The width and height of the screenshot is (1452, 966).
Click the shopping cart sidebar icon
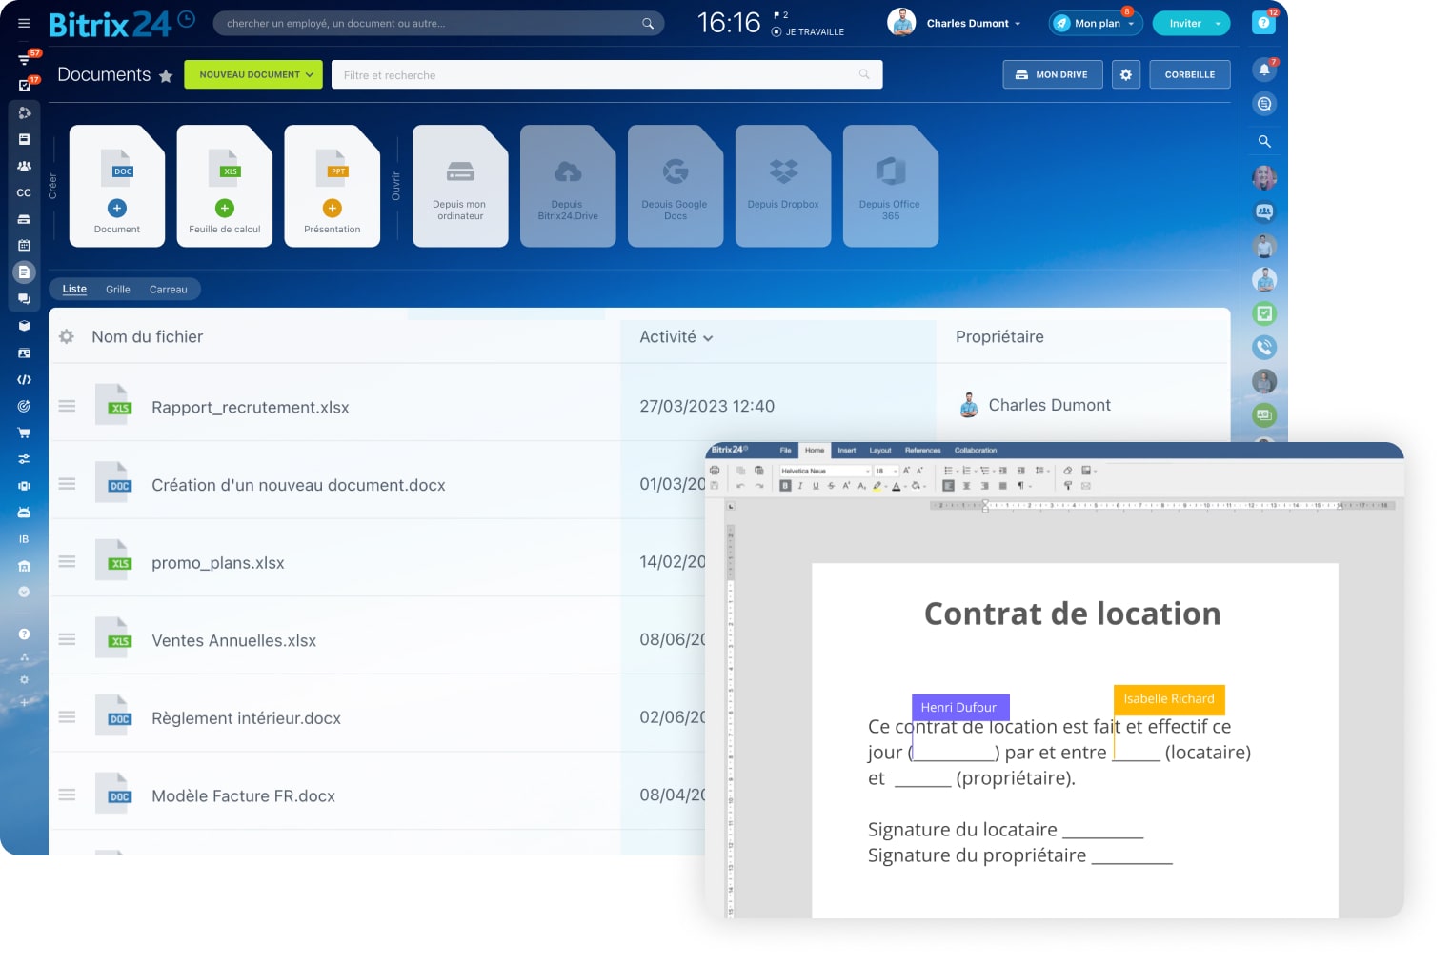[x=24, y=433]
